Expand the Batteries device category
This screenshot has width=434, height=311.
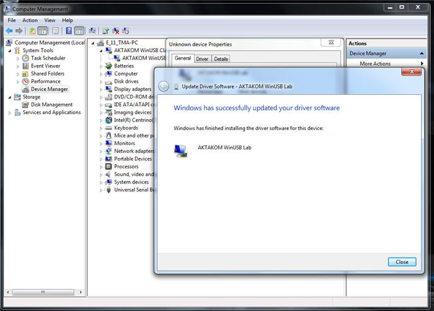tap(101, 66)
